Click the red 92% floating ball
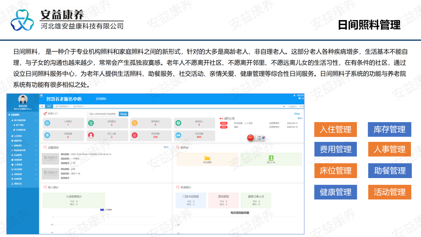 point(250,138)
